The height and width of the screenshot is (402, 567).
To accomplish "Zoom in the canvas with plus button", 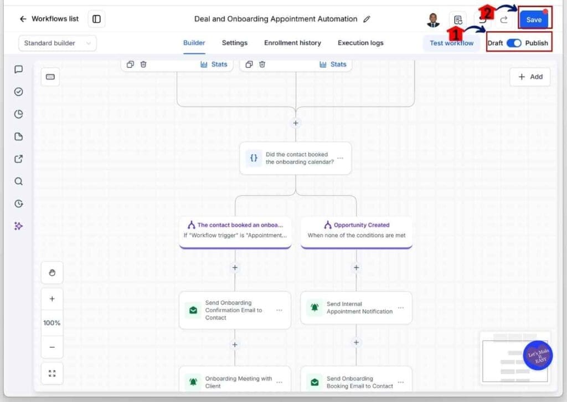I will click(x=52, y=299).
